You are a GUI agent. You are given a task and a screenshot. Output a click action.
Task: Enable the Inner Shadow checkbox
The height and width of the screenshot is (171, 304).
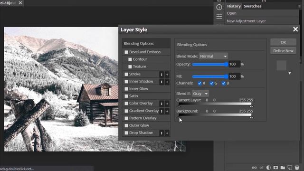point(126,82)
